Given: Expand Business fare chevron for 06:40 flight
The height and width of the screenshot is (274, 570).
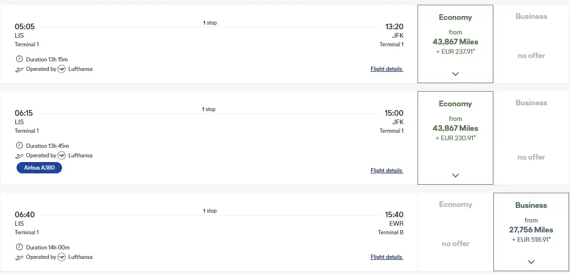Looking at the screenshot, I should (x=531, y=262).
